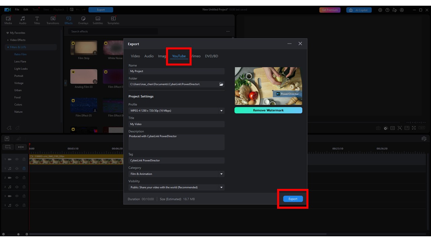Lock video track 2
This screenshot has height=242, width=431.
pos(24,177)
